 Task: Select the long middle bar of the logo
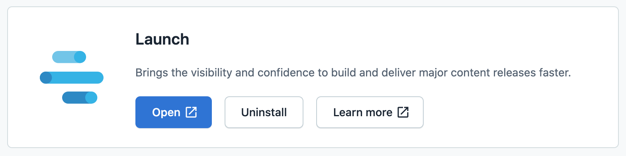point(72,78)
